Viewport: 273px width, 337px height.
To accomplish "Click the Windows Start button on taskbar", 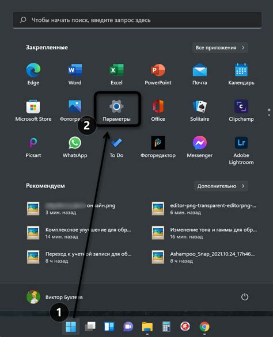I will point(71,327).
